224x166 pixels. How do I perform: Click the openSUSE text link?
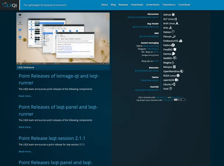[x=169, y=80]
